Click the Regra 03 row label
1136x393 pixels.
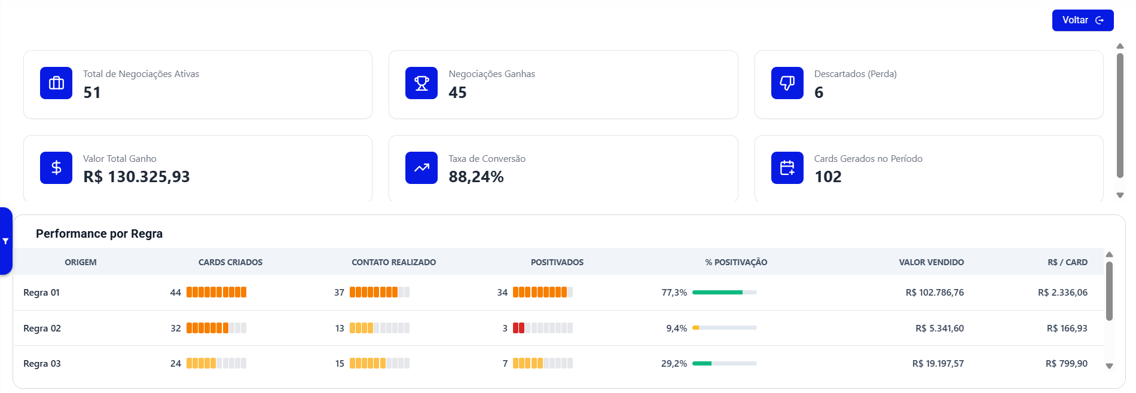pos(42,364)
